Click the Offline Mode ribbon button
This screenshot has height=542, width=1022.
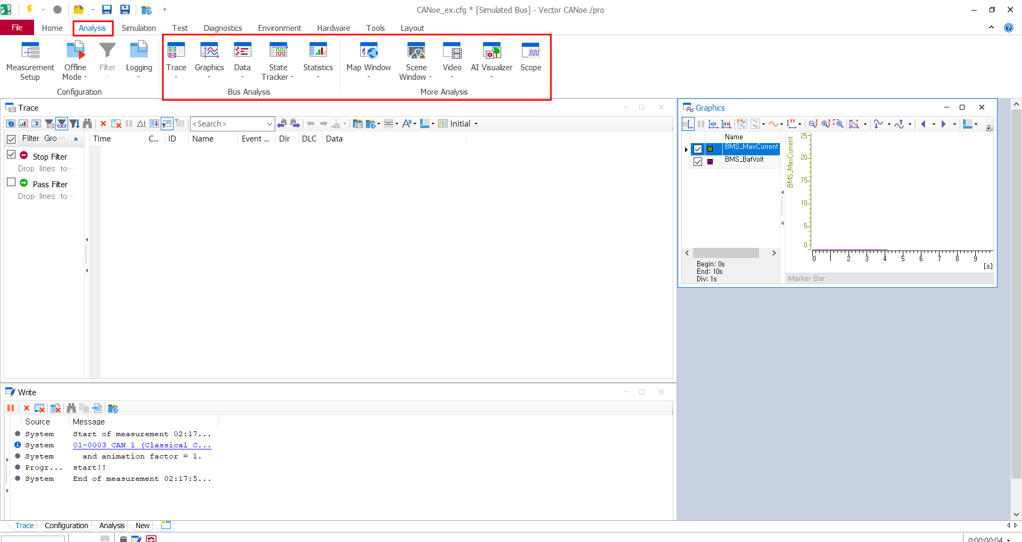pyautogui.click(x=75, y=60)
